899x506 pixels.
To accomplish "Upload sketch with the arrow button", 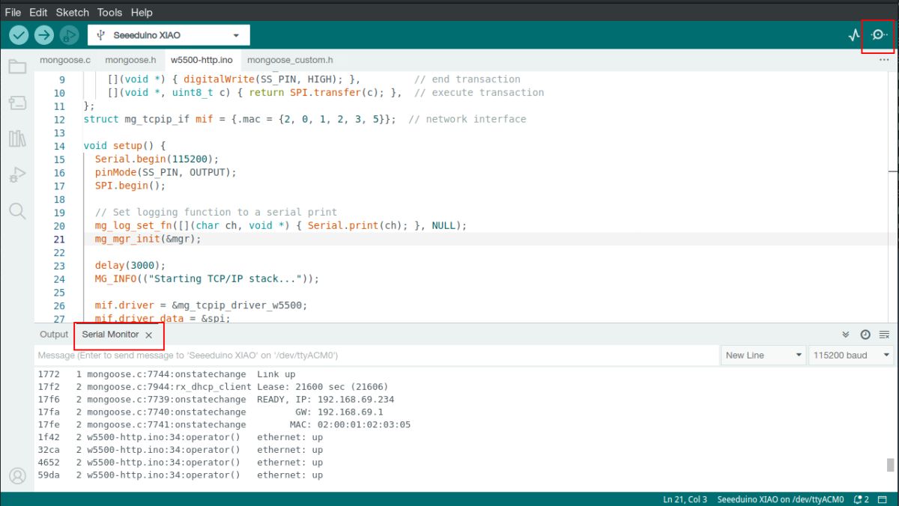I will pyautogui.click(x=44, y=34).
